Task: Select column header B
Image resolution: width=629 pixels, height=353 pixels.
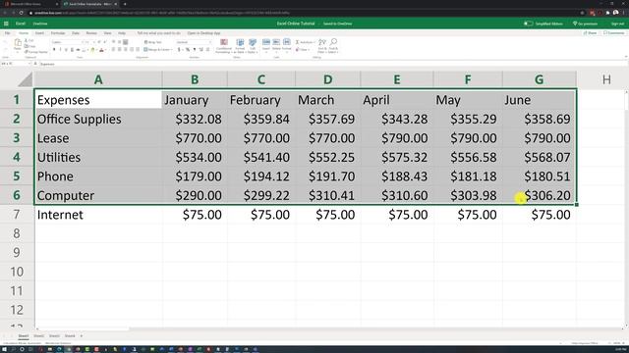Action: click(x=195, y=79)
